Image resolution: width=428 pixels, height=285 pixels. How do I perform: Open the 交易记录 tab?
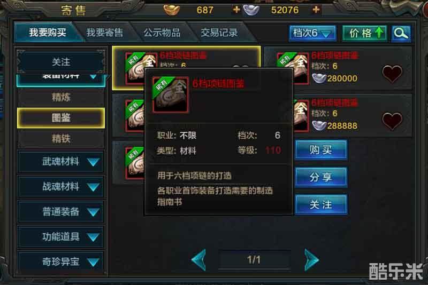219,33
